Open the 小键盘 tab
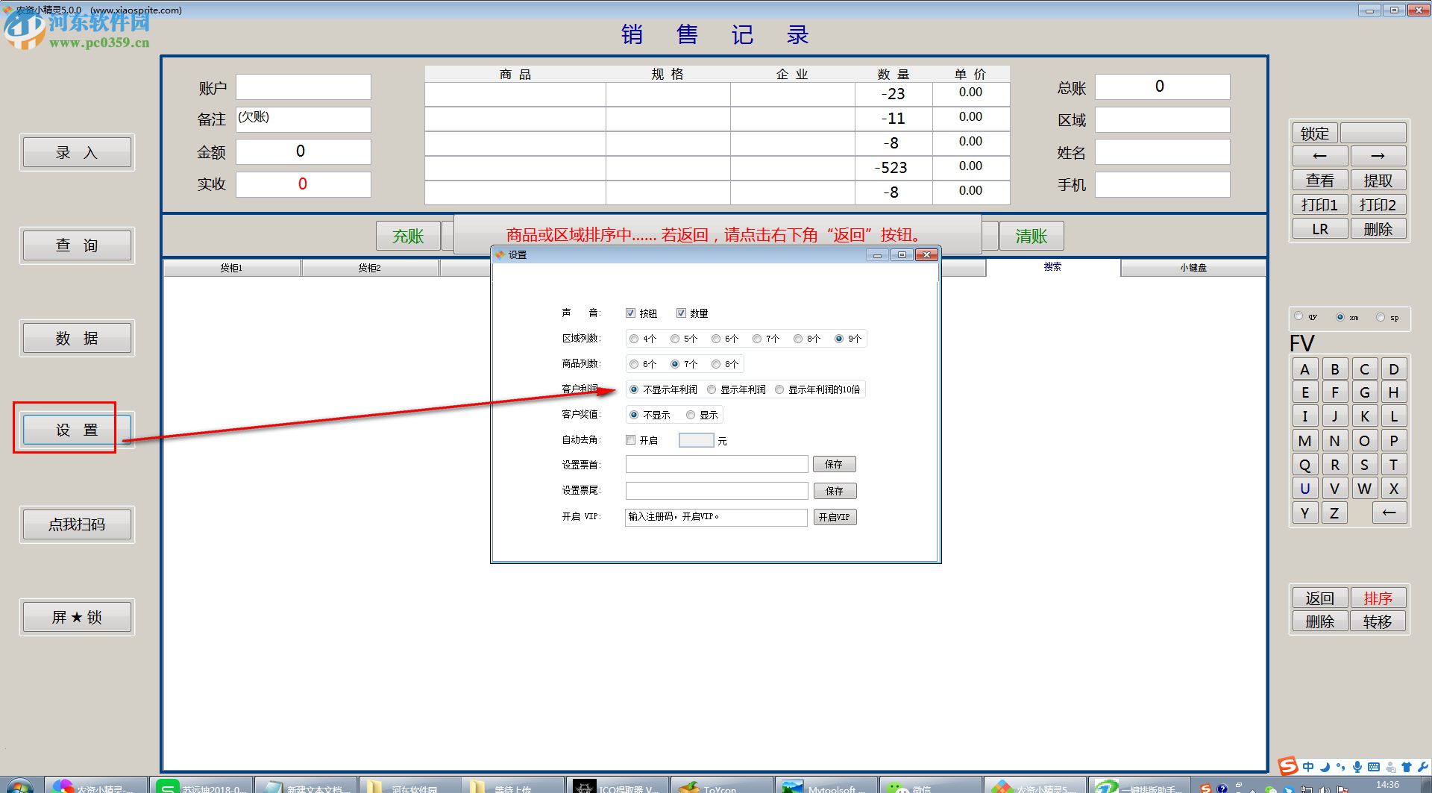 point(1193,268)
